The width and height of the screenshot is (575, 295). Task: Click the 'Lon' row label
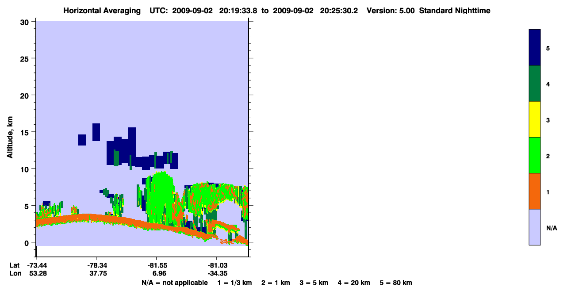click(x=15, y=273)
